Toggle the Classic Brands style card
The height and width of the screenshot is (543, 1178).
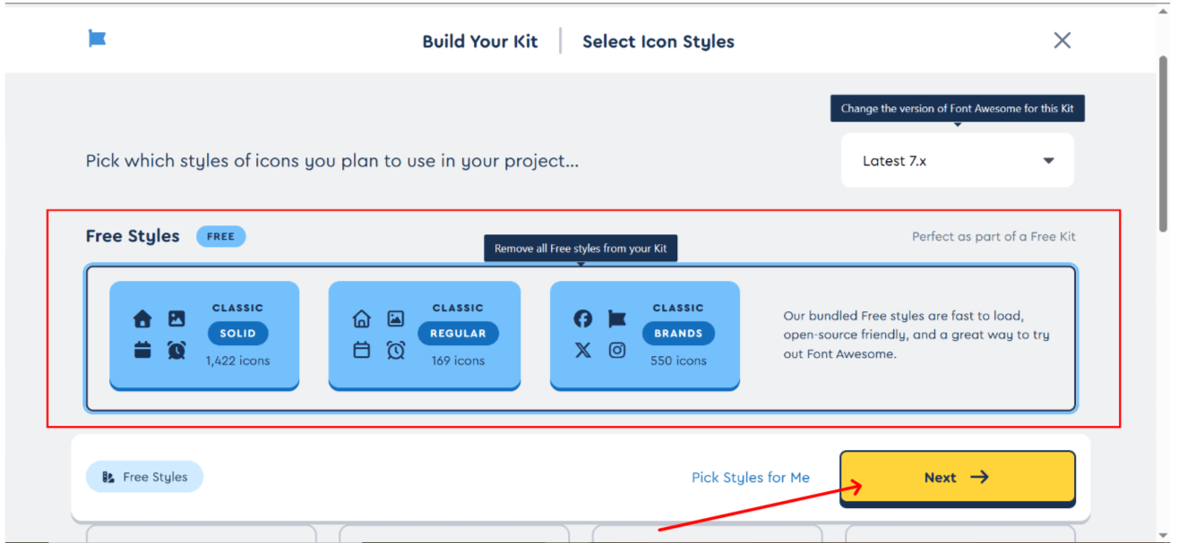click(645, 335)
